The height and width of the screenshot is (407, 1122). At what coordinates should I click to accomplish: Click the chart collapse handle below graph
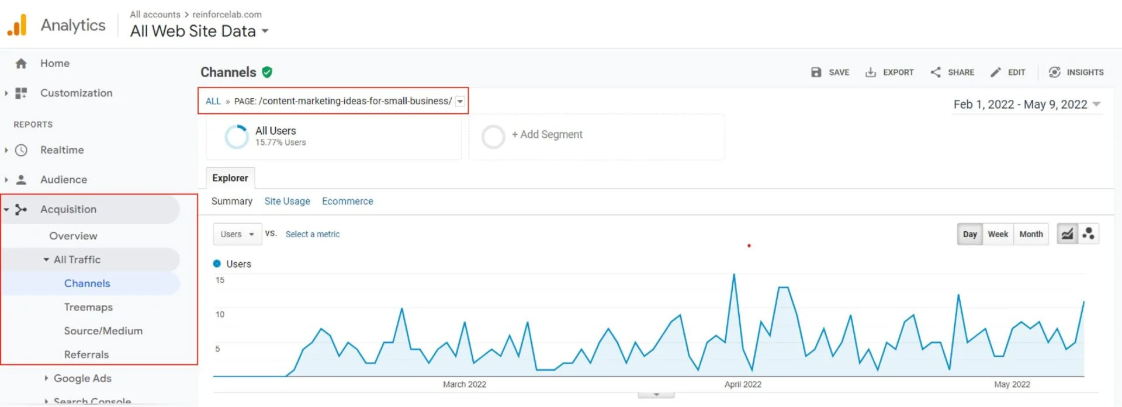656,395
